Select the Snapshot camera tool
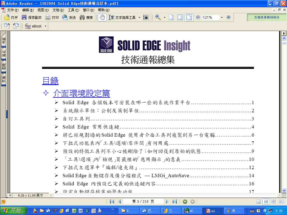This screenshot has height=215, width=287. 146,17
